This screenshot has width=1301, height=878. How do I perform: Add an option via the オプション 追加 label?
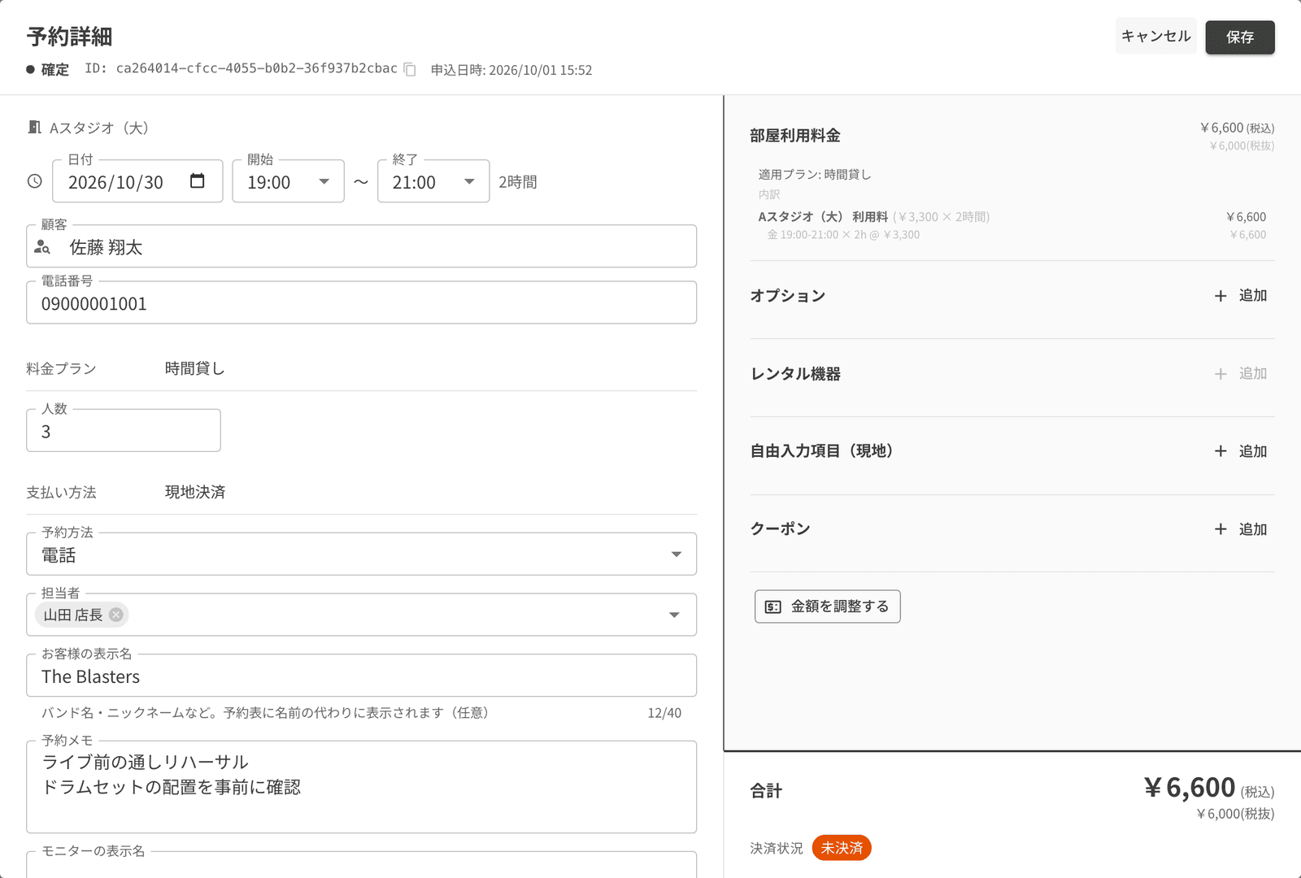[x=1253, y=296]
